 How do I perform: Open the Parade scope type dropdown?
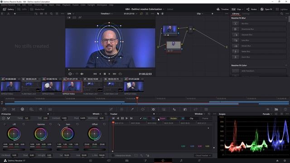click(x=267, y=114)
